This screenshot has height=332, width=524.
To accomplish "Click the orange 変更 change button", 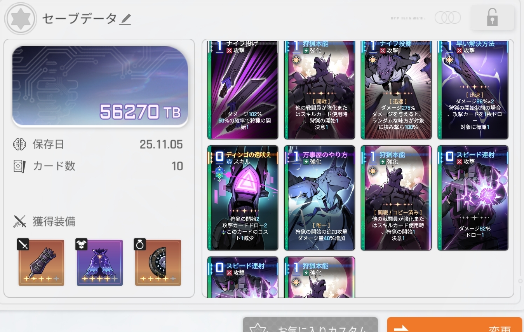I will click(454, 325).
